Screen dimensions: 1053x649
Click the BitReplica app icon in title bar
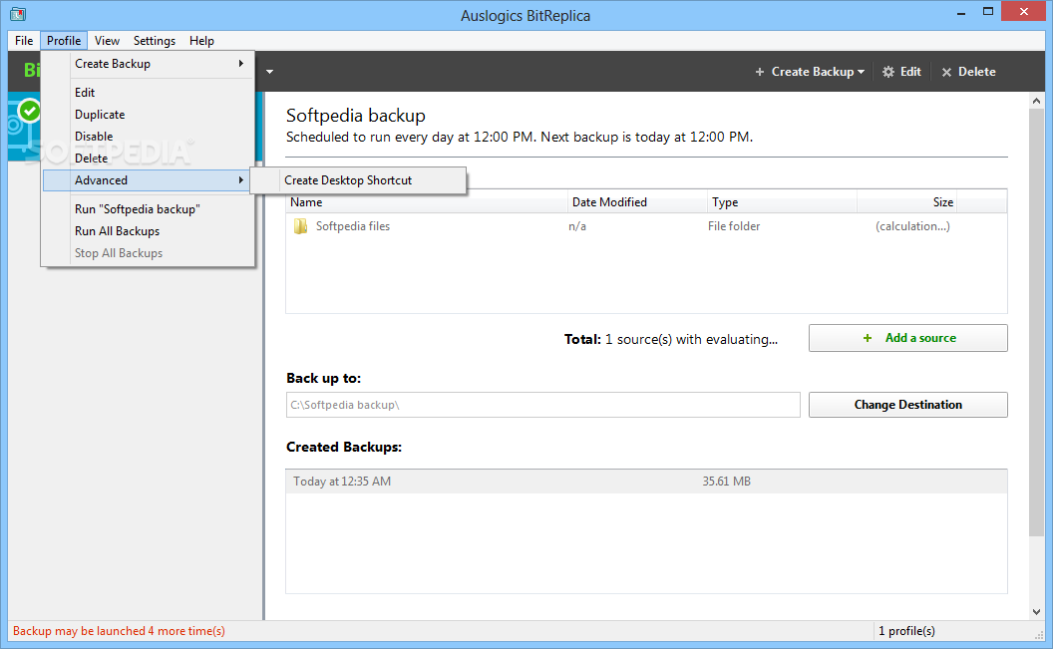[x=18, y=13]
